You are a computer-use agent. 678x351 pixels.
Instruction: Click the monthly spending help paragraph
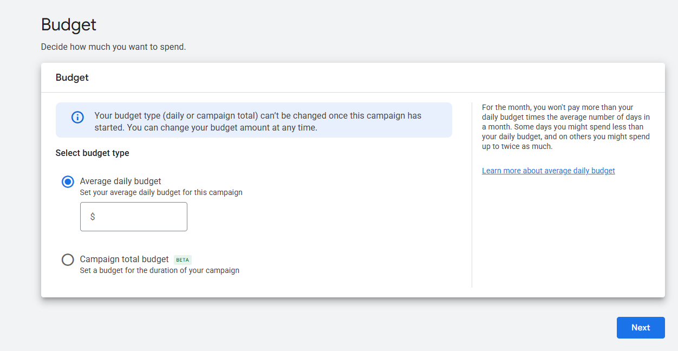coord(565,127)
